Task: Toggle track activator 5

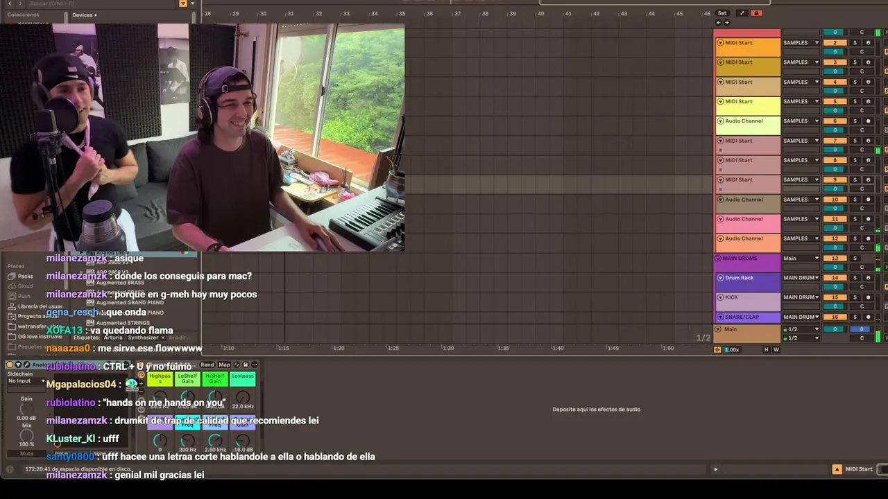Action: pyautogui.click(x=835, y=102)
